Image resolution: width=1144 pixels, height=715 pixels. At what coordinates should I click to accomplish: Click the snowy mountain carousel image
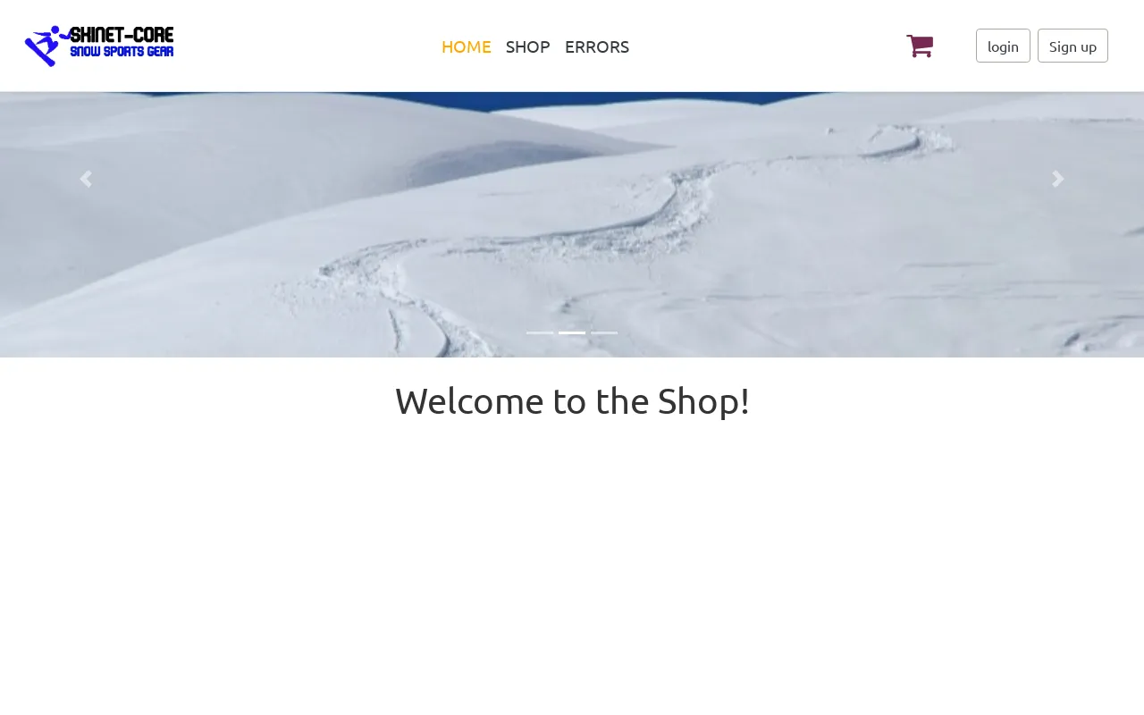572,224
